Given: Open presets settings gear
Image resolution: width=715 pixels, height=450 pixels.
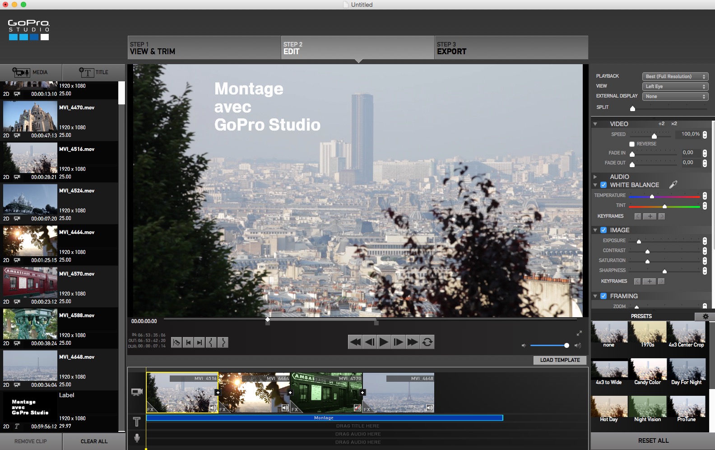Looking at the screenshot, I should (706, 316).
